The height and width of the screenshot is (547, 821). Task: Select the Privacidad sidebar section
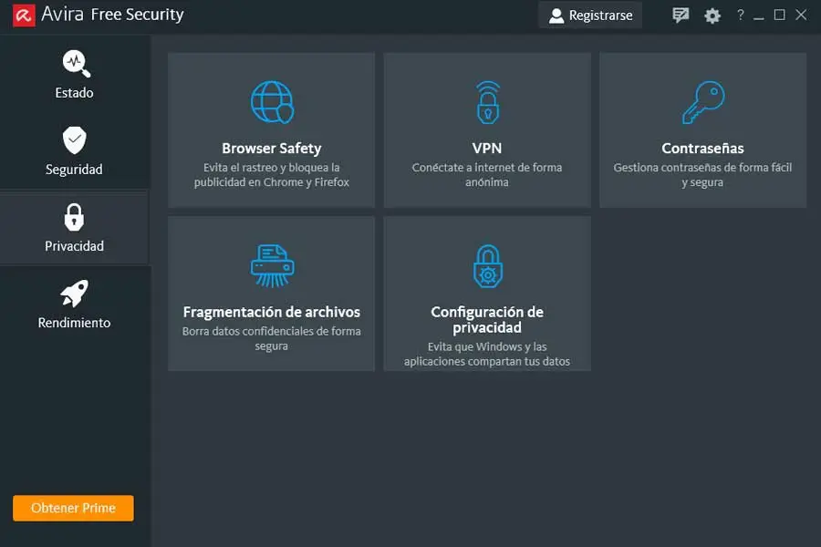pyautogui.click(x=74, y=228)
